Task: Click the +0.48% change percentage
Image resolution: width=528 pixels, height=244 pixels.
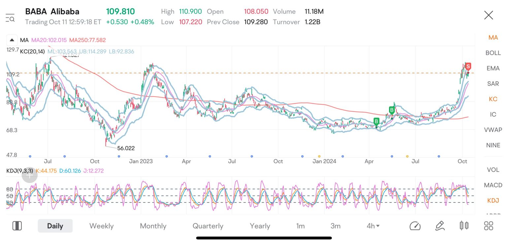Action: coord(142,22)
